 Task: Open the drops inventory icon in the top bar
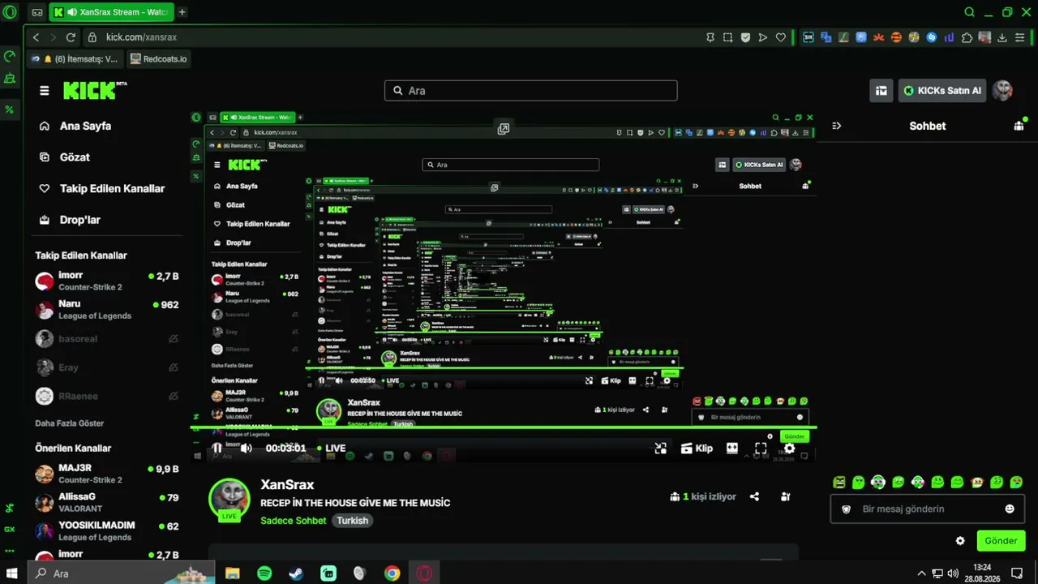click(x=881, y=91)
